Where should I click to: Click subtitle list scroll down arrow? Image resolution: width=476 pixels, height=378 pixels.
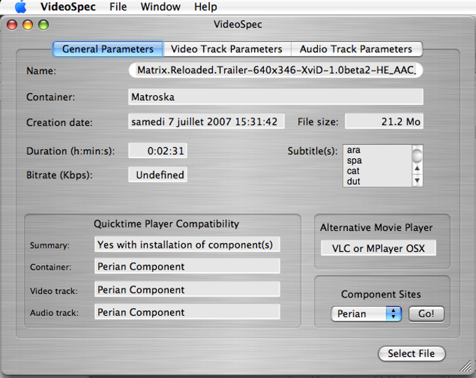(417, 181)
